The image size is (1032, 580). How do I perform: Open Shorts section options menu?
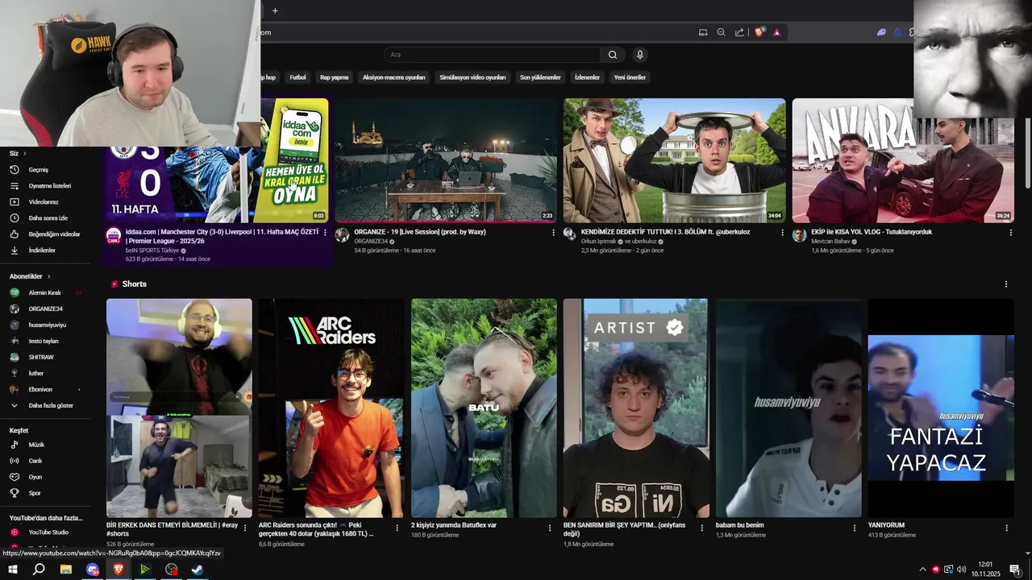pyautogui.click(x=1006, y=284)
